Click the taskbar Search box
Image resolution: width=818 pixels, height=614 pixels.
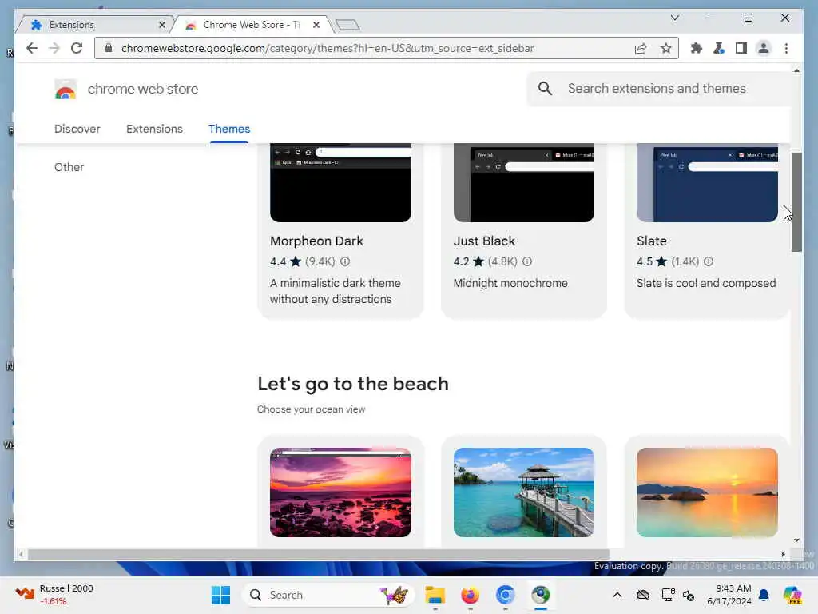[x=328, y=595]
